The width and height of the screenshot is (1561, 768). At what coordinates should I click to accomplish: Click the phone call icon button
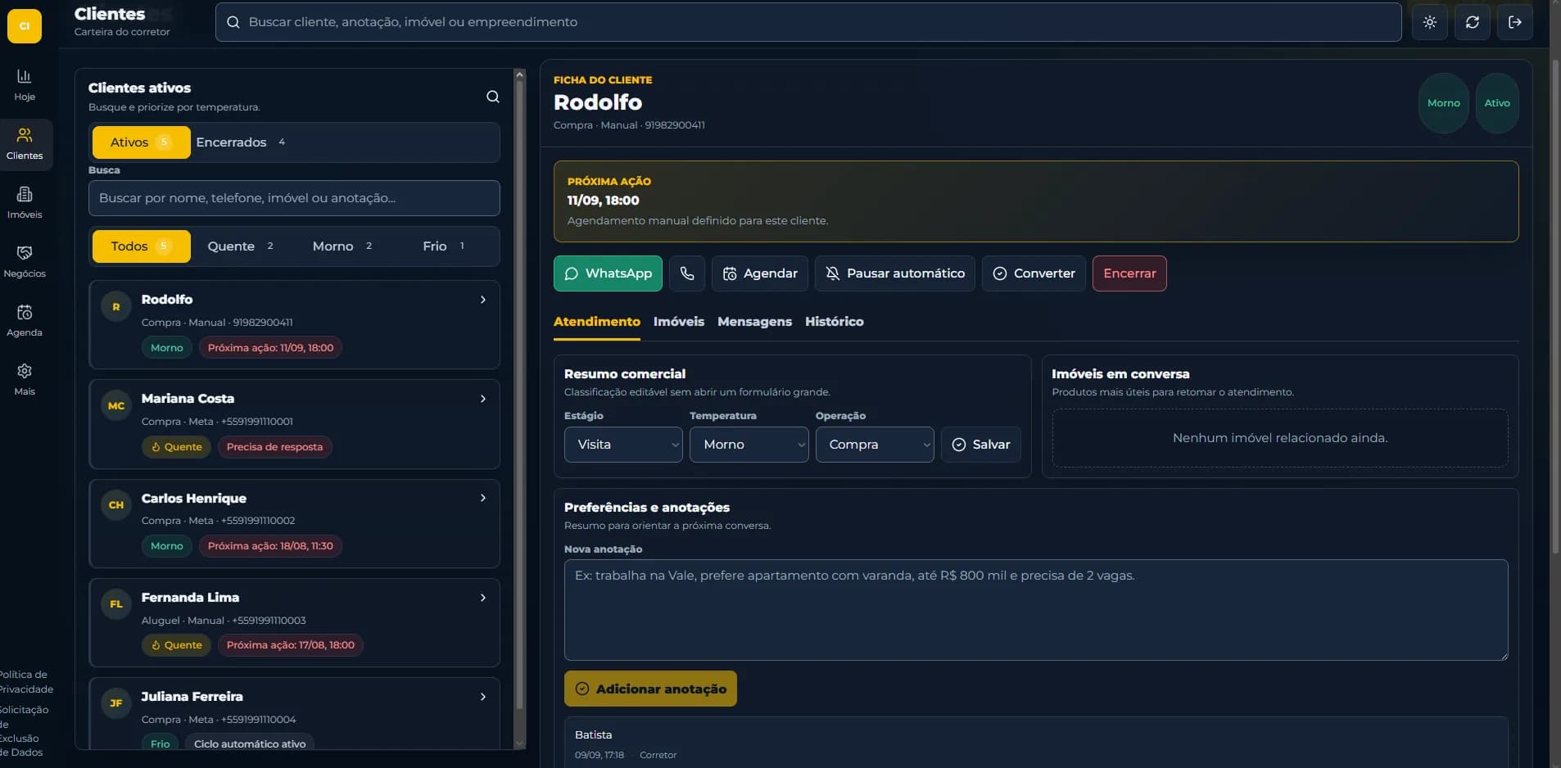[x=687, y=273]
